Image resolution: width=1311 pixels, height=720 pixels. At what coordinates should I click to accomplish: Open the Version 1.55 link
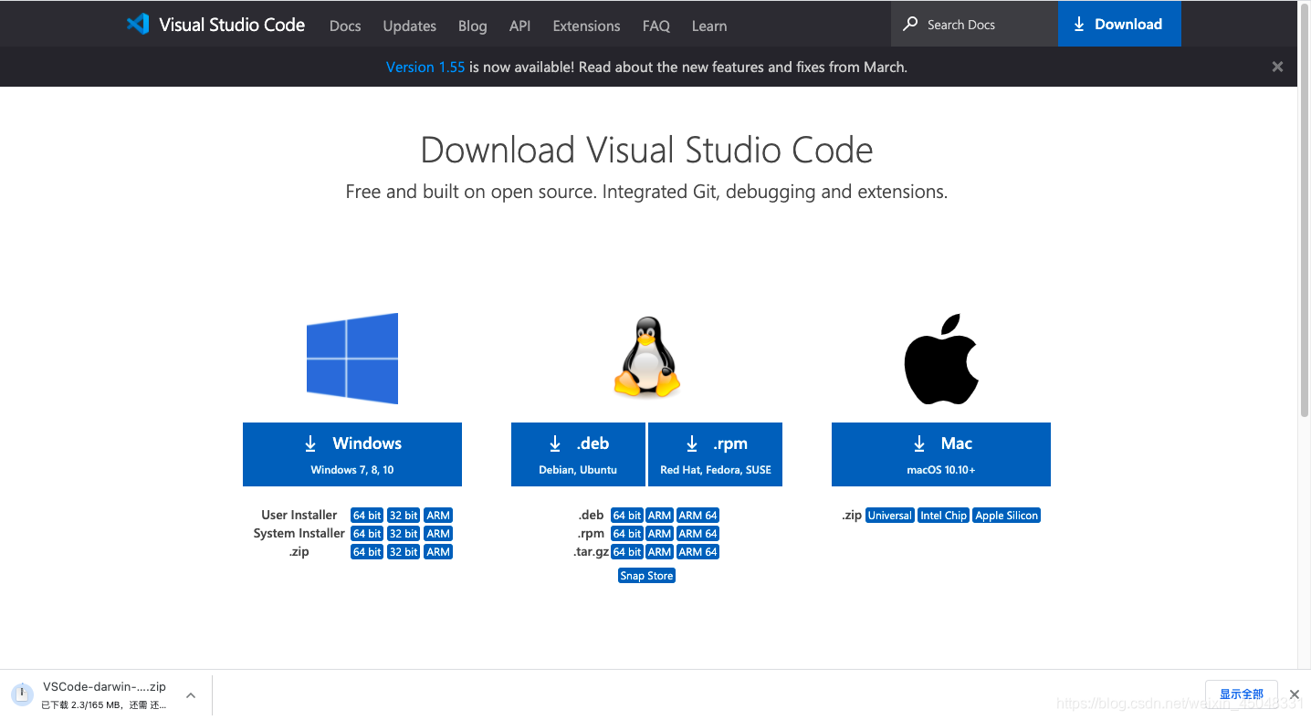(425, 67)
